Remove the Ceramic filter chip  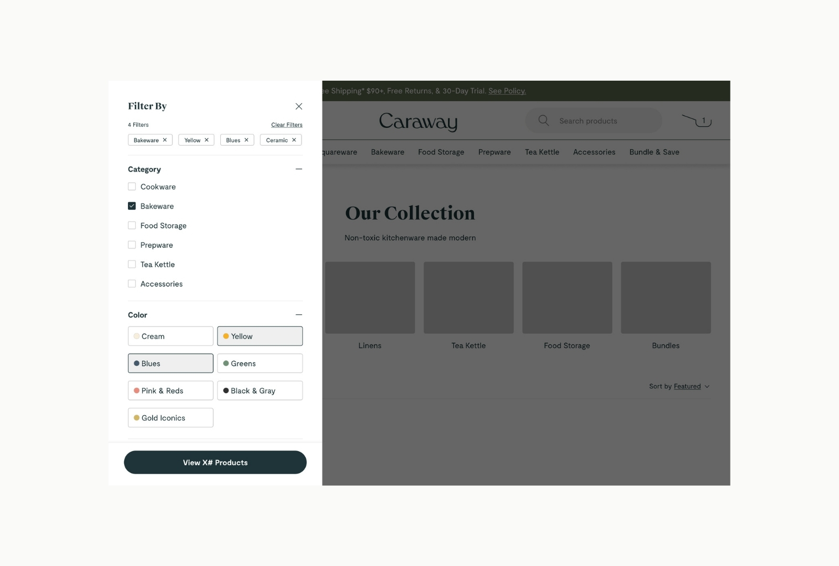[x=294, y=140]
